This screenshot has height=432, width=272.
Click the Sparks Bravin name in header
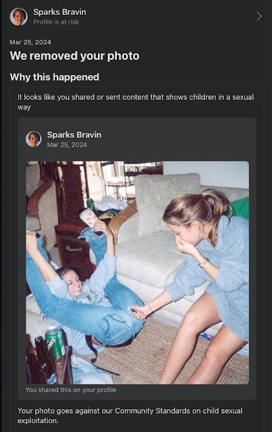59,12
